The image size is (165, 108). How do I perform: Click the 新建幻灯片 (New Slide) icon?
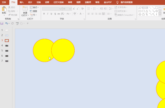(x=25, y=8)
